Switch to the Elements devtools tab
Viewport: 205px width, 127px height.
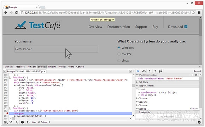tap(9, 67)
